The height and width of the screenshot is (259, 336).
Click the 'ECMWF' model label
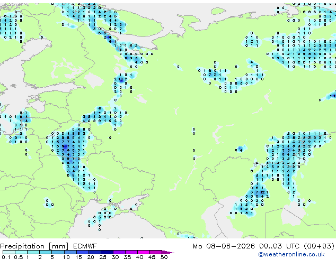85,246
